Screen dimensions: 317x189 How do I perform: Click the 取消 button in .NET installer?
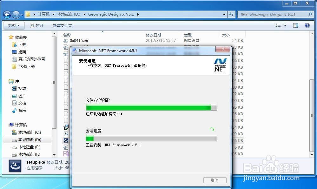215,180
